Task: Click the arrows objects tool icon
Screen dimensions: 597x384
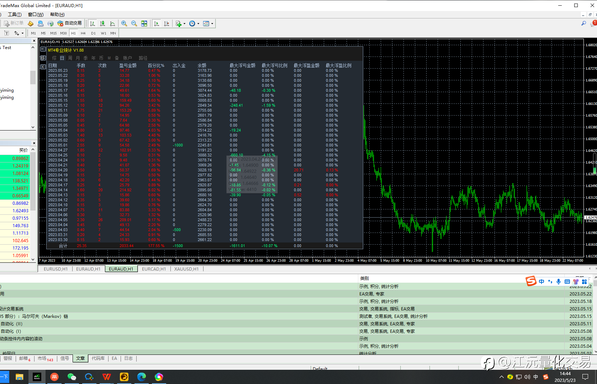Action: [16, 33]
